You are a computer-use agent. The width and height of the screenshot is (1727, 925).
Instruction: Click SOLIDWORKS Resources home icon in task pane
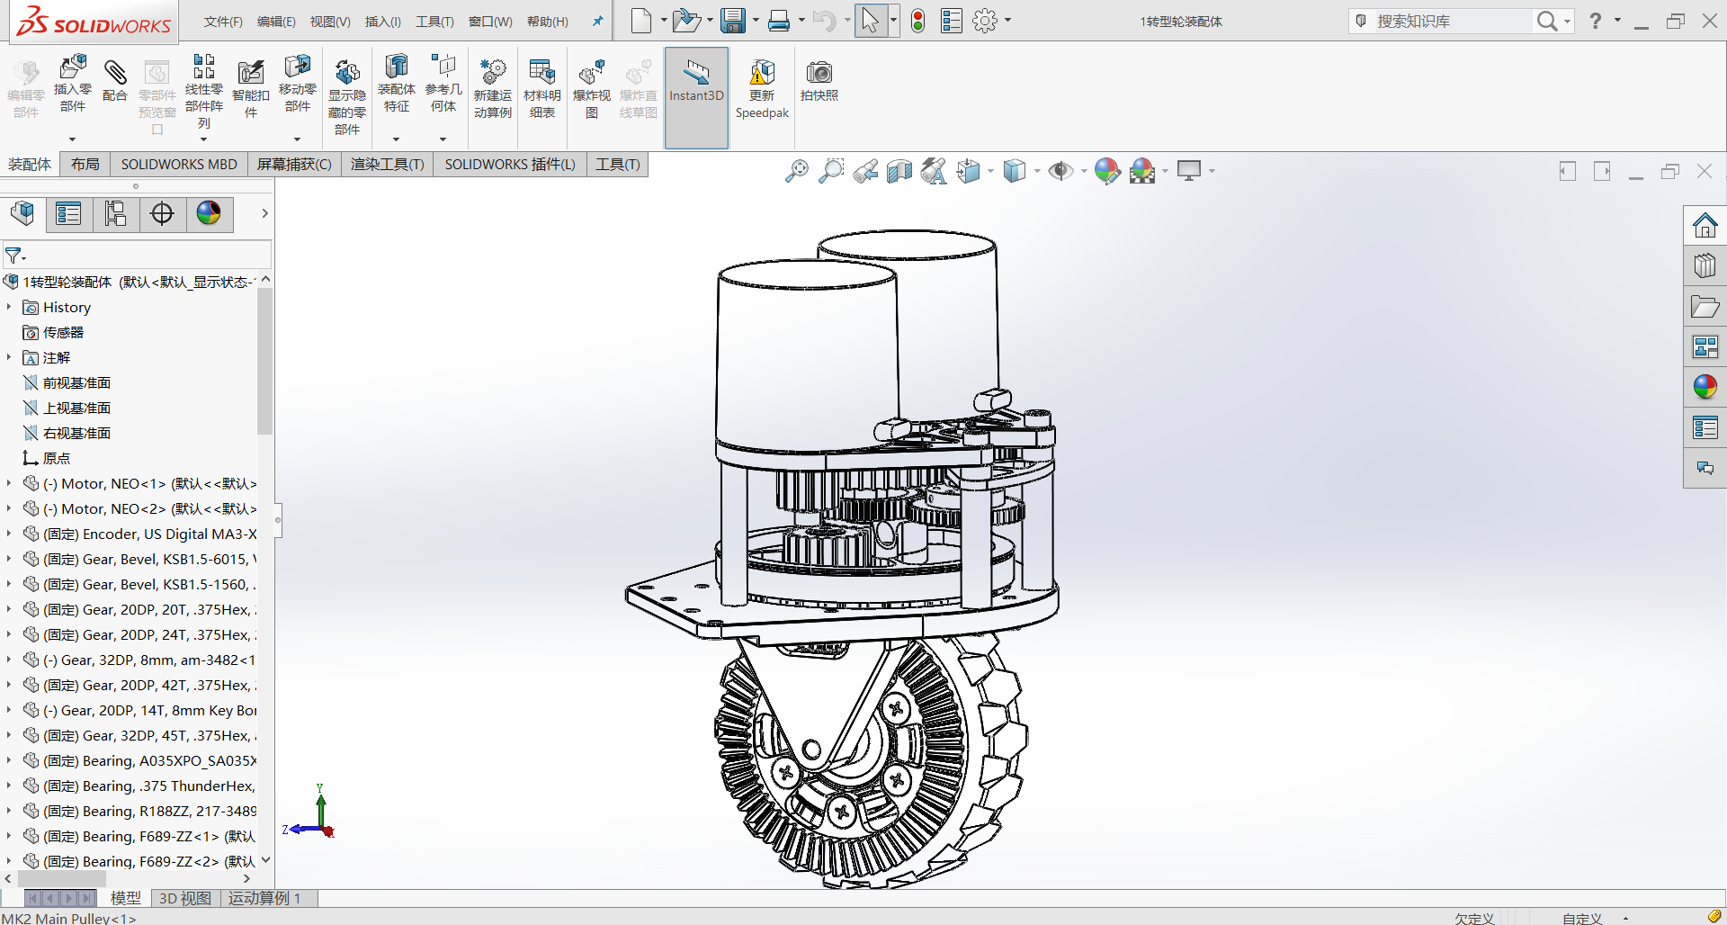point(1705,225)
